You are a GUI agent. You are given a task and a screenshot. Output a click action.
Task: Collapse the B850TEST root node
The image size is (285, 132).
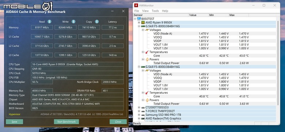click(135, 19)
